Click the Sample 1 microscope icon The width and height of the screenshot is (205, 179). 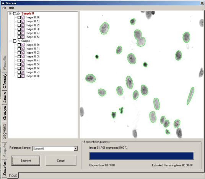[x=18, y=41]
